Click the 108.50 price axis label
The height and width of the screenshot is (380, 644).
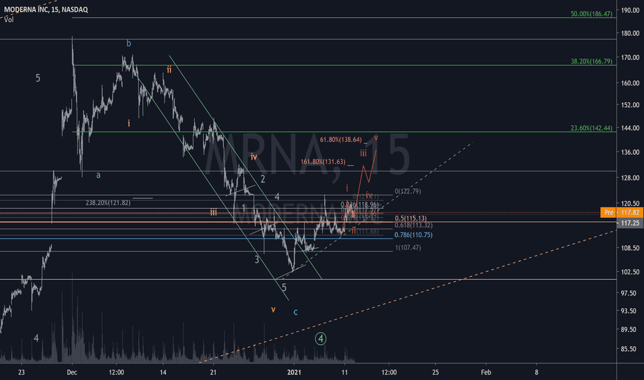click(x=630, y=248)
